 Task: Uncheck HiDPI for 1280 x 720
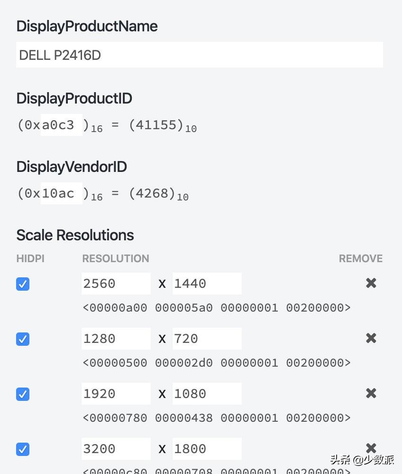23,339
